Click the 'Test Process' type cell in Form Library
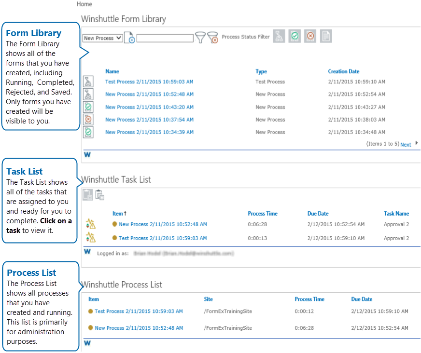Screen dimensions: 421x353 point(270,82)
